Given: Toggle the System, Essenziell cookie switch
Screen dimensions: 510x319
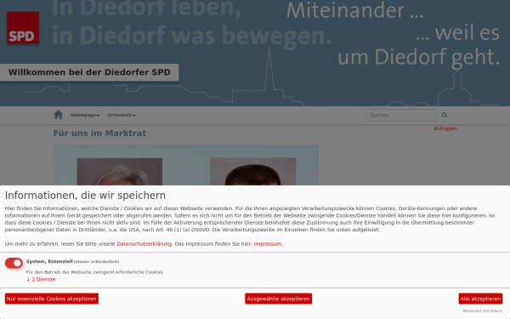Looking at the screenshot, I should pos(14,263).
